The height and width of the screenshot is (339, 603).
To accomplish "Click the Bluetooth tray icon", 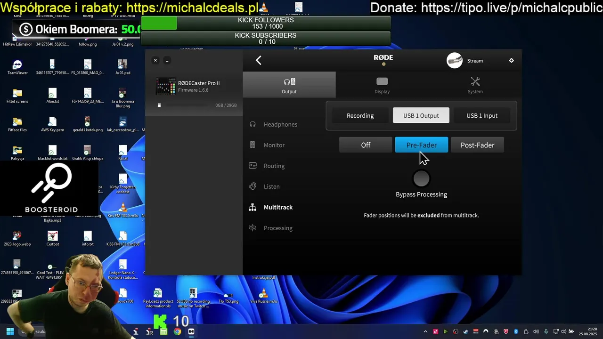I will pos(516,331).
